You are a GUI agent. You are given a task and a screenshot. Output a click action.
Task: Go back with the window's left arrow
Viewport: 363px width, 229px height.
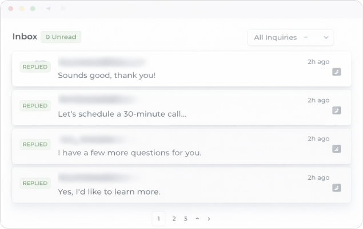48,9
